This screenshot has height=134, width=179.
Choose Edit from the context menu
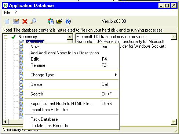72,59
